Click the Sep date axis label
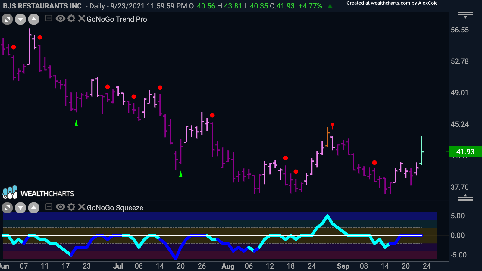The height and width of the screenshot is (271, 482). click(343, 266)
